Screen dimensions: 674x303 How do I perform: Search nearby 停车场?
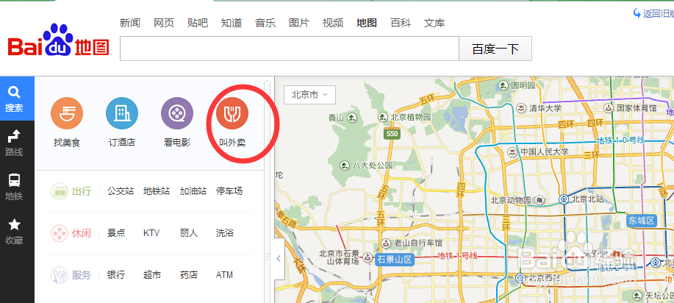coord(229,191)
